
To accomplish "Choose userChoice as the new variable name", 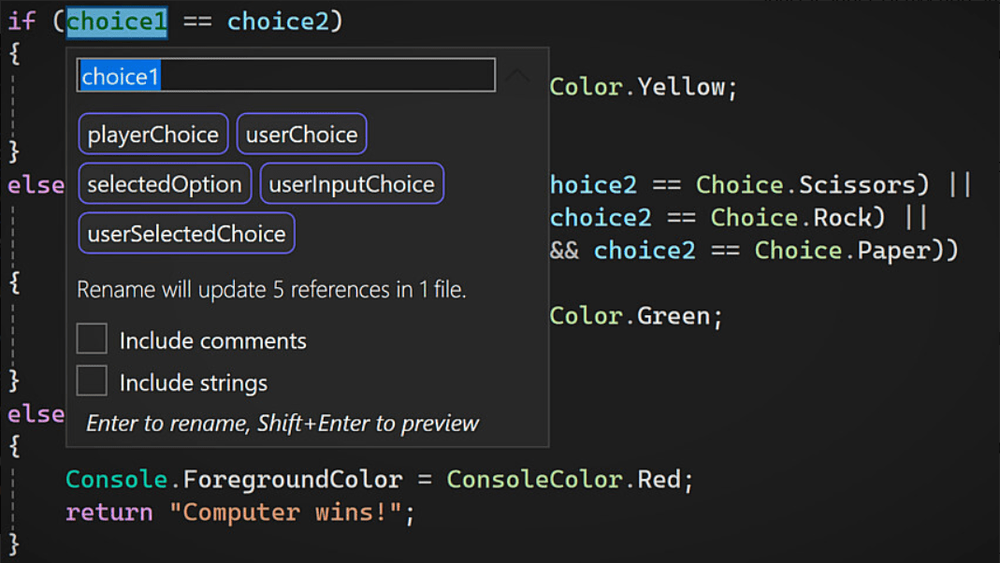I will click(x=301, y=134).
